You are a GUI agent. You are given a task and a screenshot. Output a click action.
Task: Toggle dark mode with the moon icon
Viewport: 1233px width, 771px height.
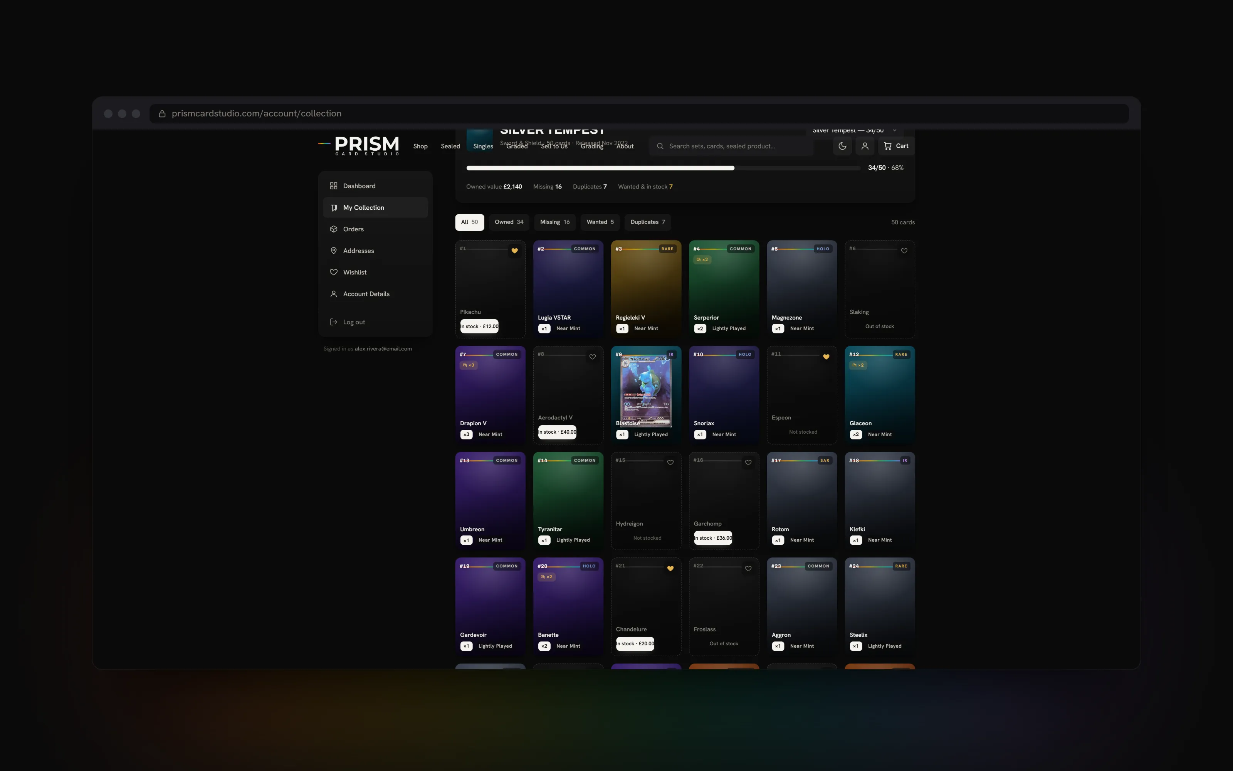pos(842,146)
